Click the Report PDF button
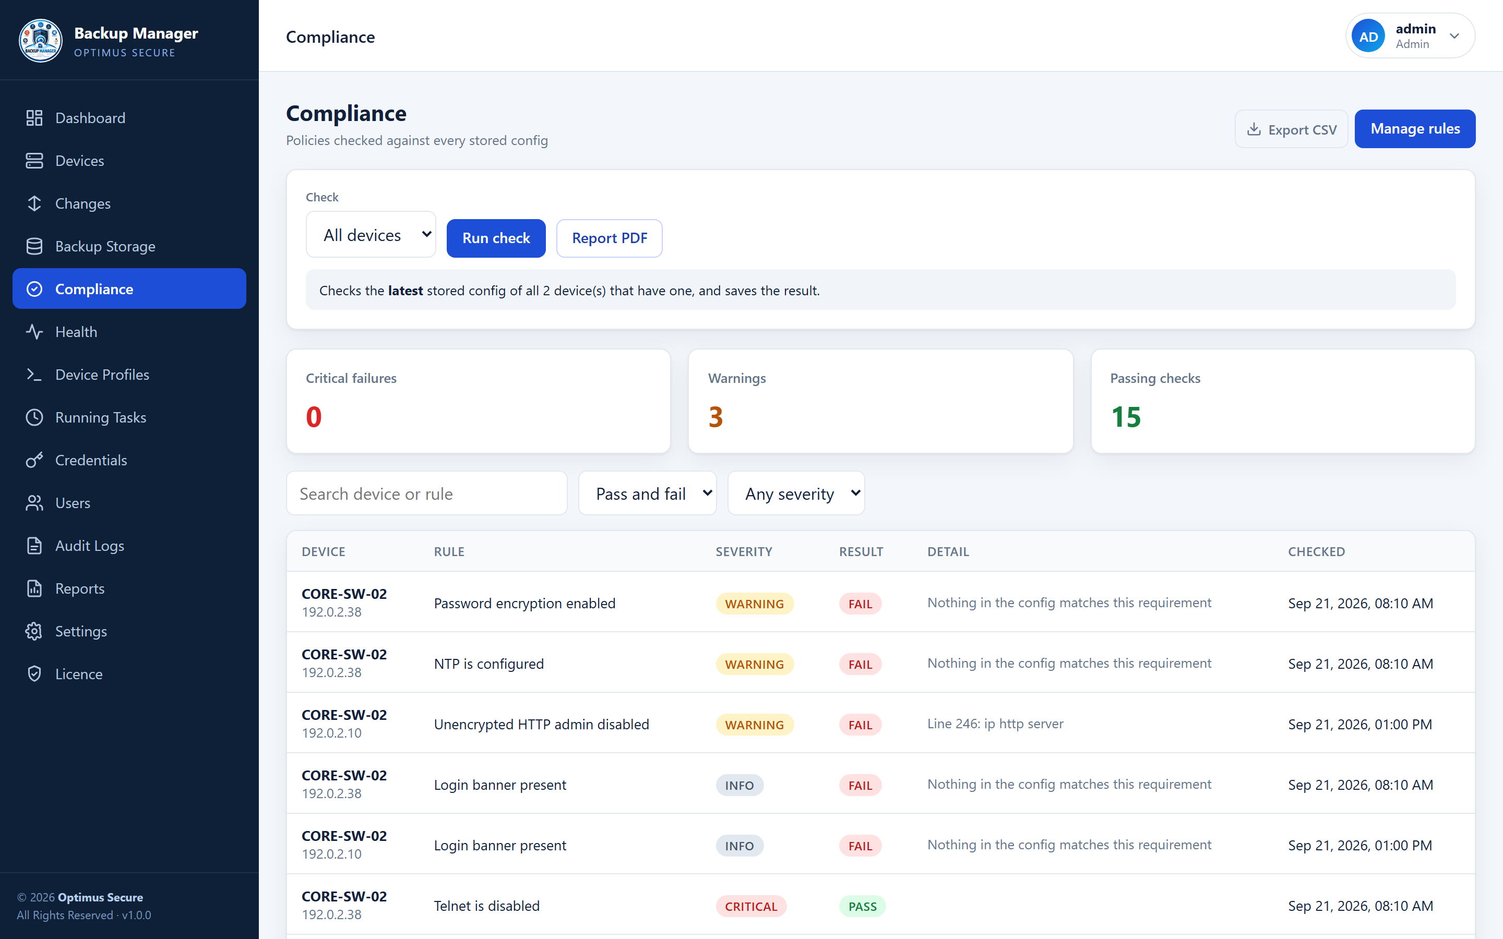Screen dimensions: 1503x939 coord(609,238)
